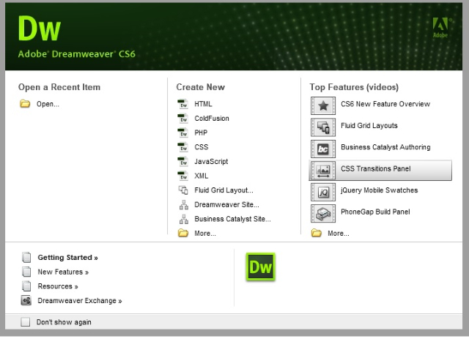Viewport: 469px width, 339px height.
Task: Click the document icon beside Getting Started
Action: pyautogui.click(x=26, y=258)
